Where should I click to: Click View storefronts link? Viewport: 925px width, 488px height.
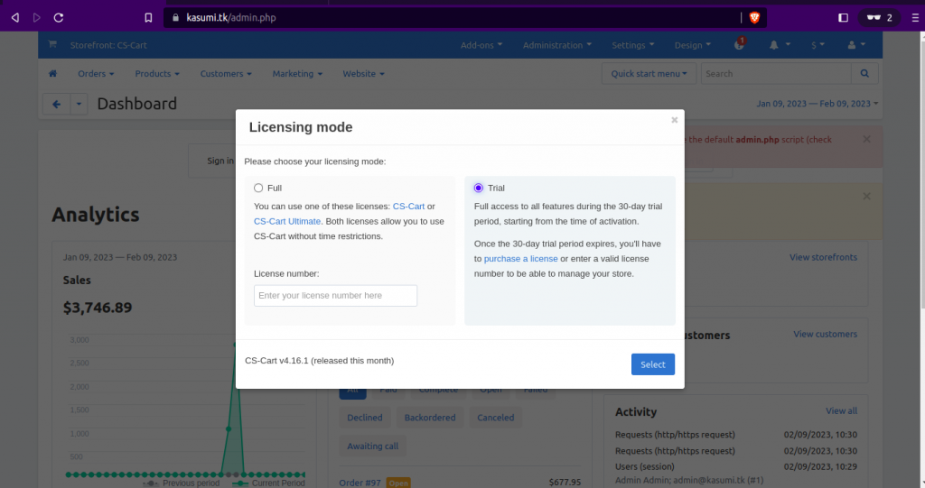point(823,258)
